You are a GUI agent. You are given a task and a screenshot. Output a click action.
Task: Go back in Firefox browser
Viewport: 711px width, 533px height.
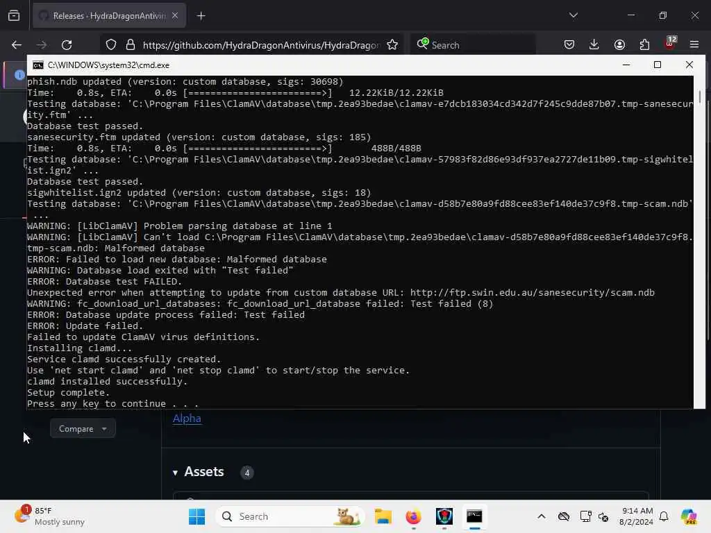pyautogui.click(x=17, y=45)
